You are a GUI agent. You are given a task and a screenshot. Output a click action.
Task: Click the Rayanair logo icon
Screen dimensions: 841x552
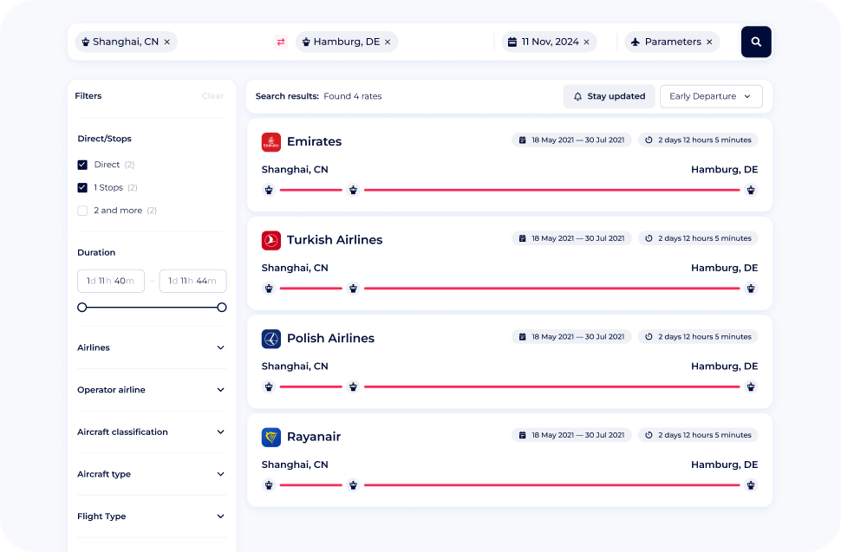[271, 438]
